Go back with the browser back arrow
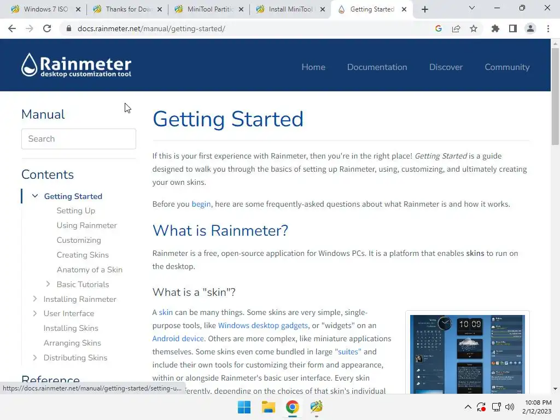 click(12, 28)
